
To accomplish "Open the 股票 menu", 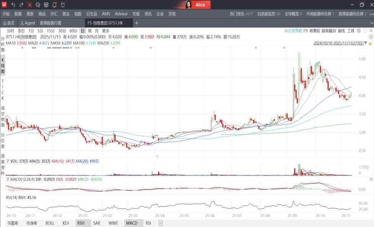I will click(18, 14).
